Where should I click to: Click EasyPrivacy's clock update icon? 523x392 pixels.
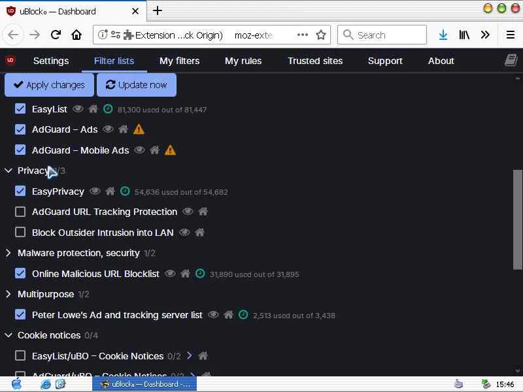point(125,191)
